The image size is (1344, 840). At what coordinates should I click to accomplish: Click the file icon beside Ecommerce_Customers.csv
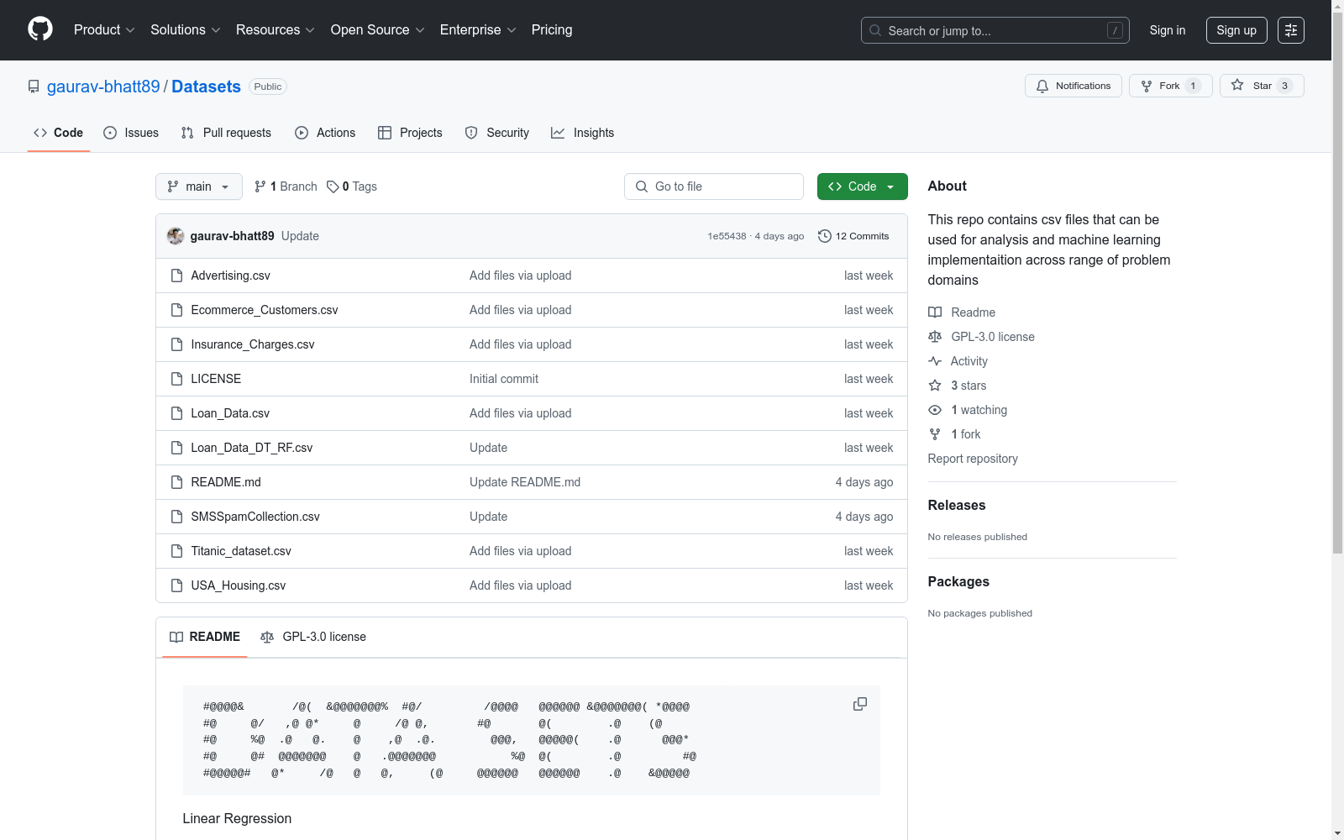click(x=176, y=310)
